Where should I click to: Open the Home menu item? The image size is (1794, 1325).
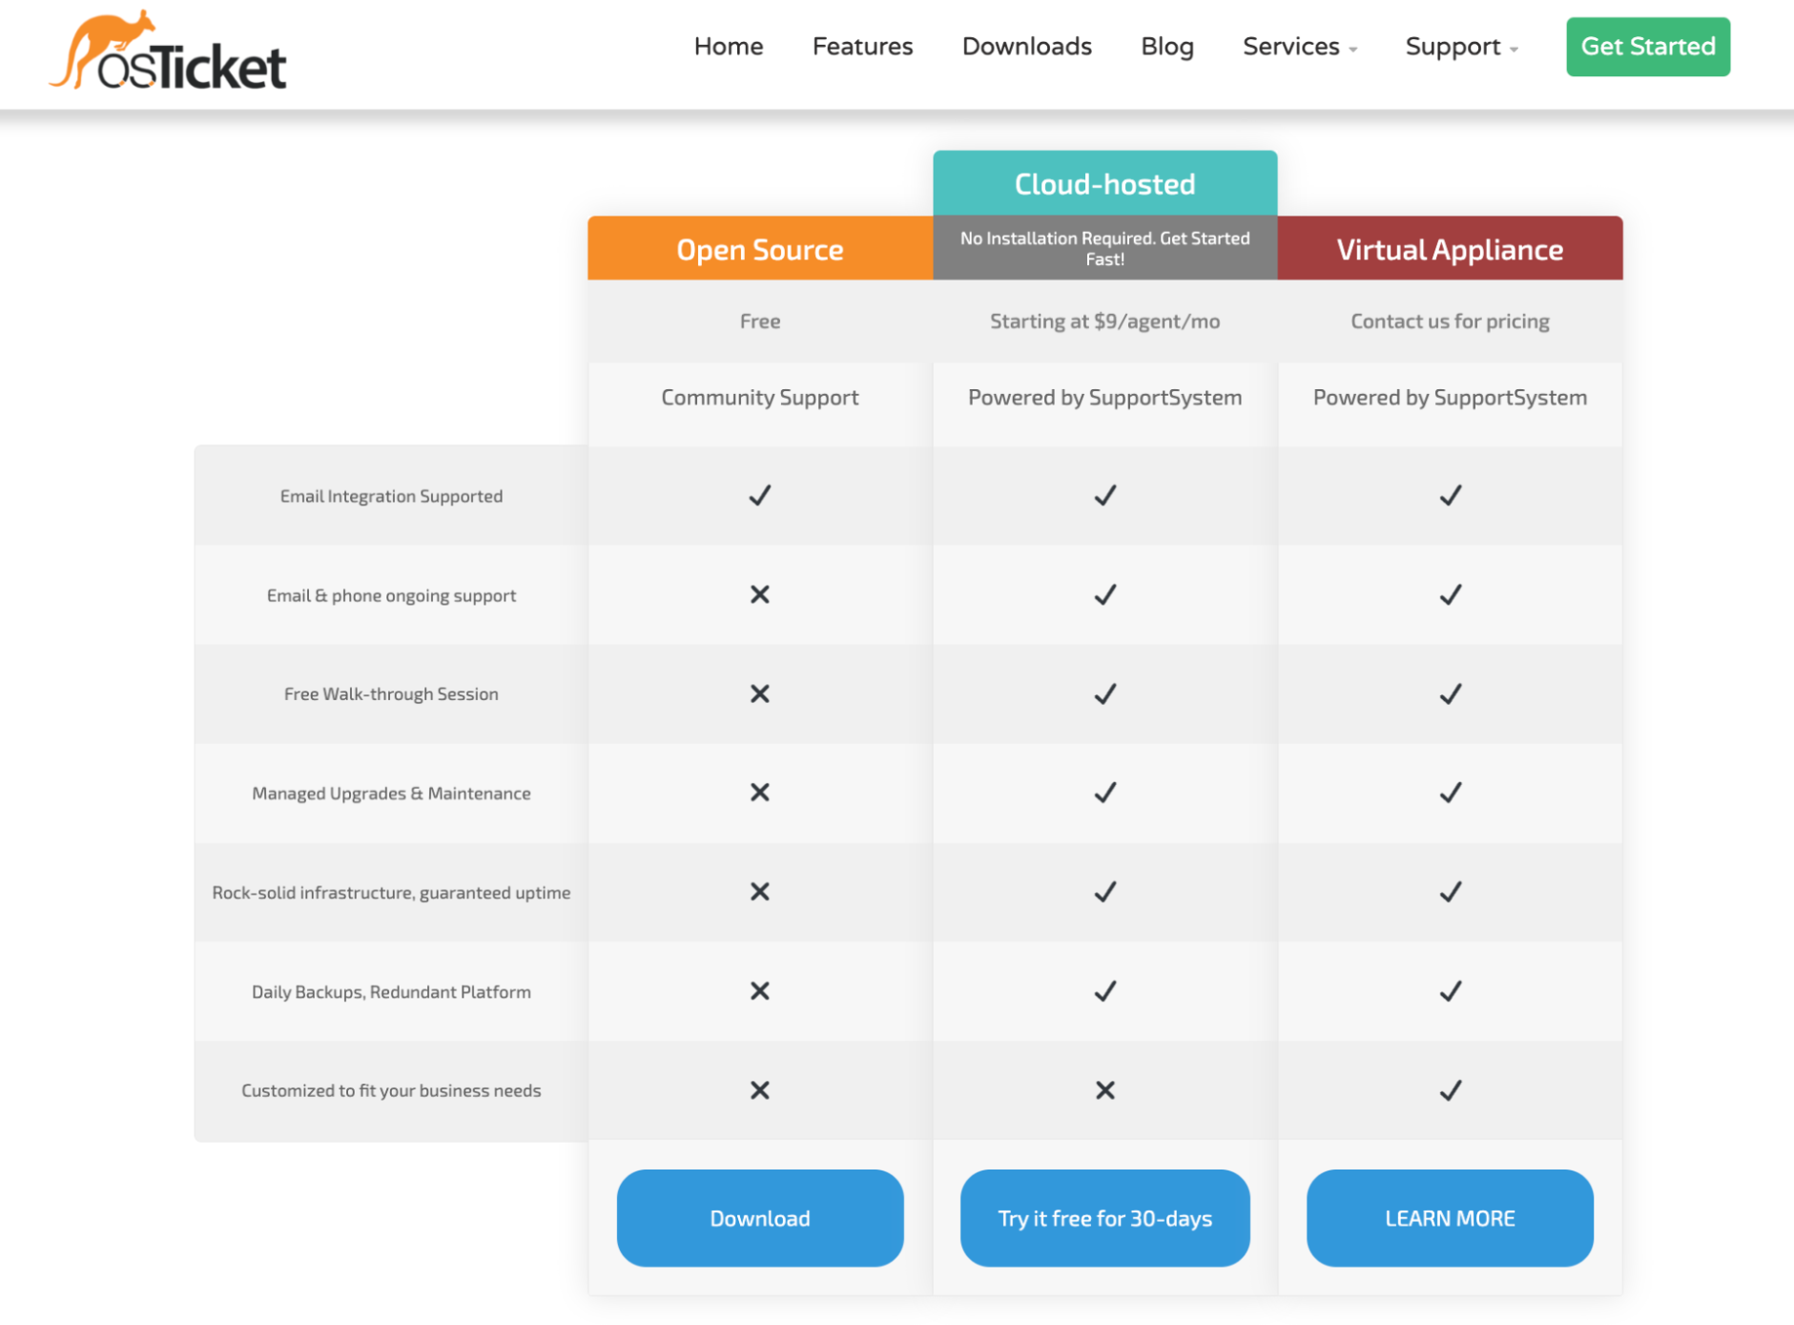tap(729, 47)
